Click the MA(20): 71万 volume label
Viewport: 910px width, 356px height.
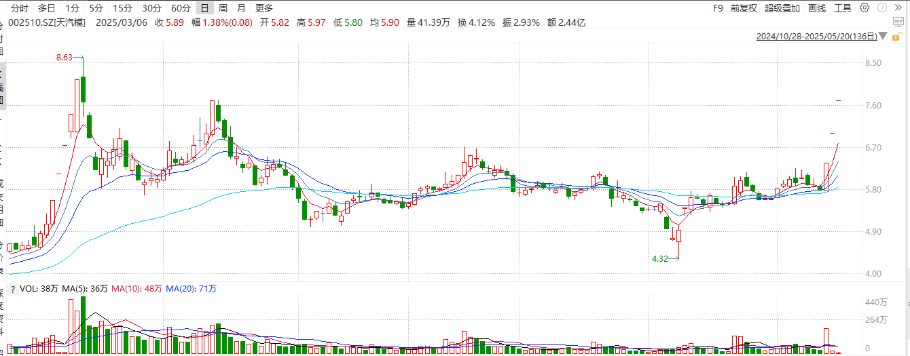click(x=191, y=289)
